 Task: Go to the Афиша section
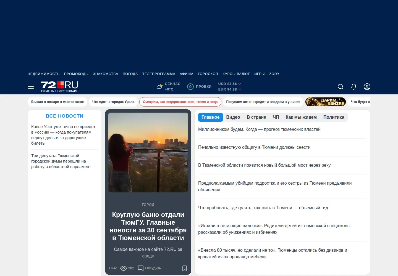[x=187, y=74]
